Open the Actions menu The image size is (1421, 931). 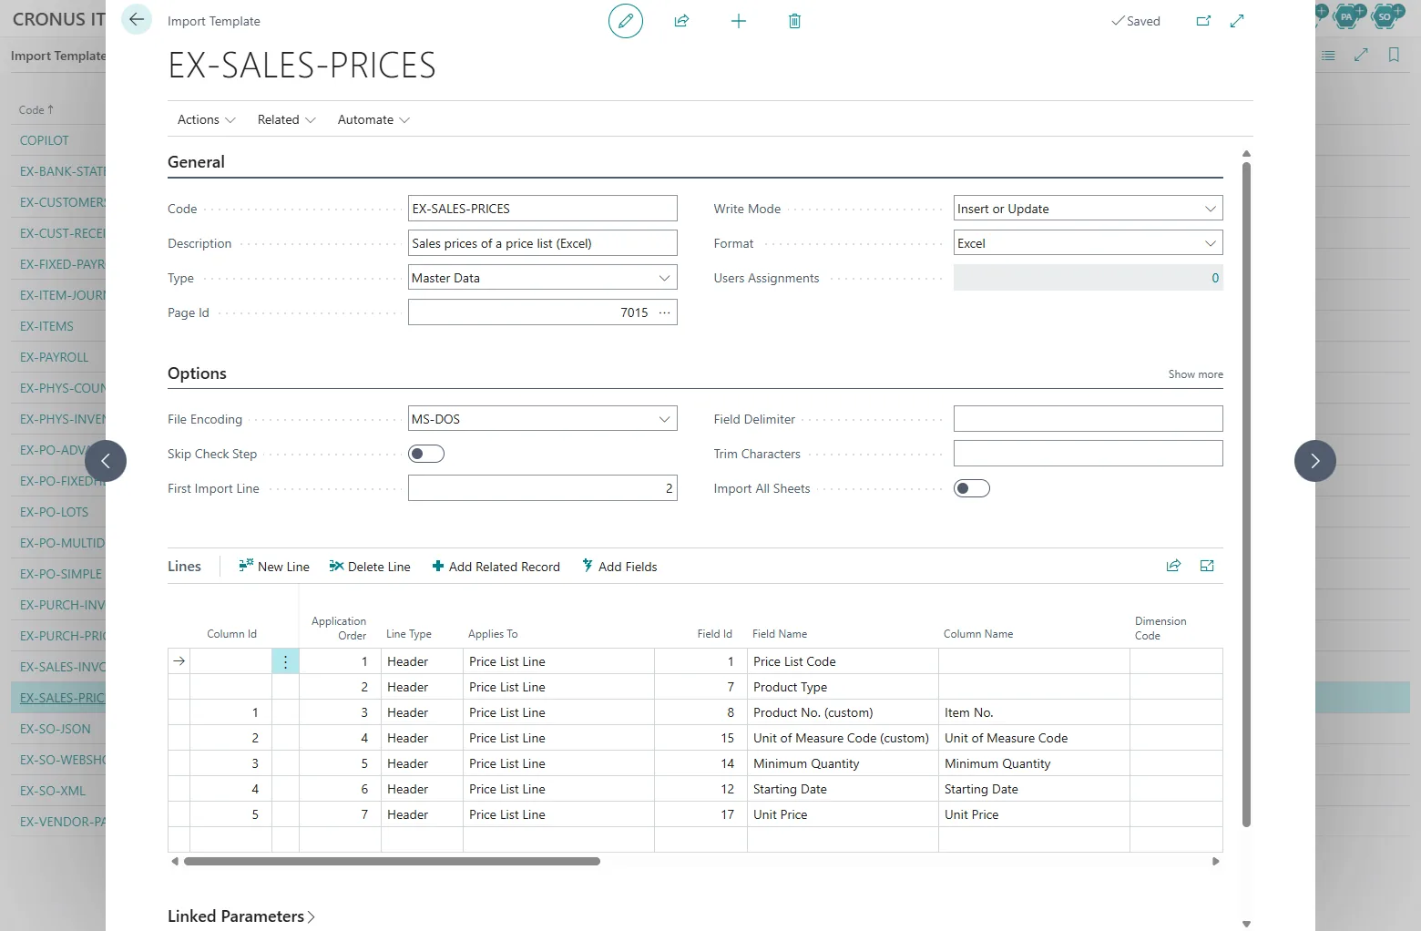coord(207,119)
